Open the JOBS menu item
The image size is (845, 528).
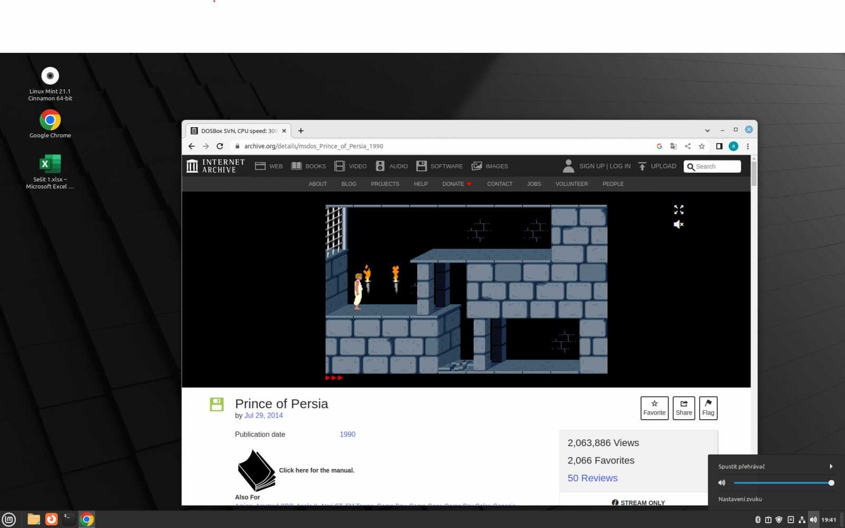(x=534, y=184)
